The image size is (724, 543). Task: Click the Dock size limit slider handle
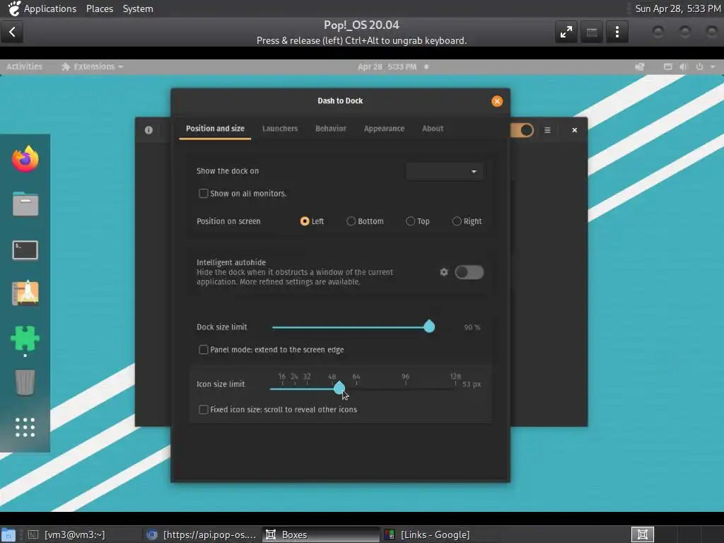pos(429,327)
